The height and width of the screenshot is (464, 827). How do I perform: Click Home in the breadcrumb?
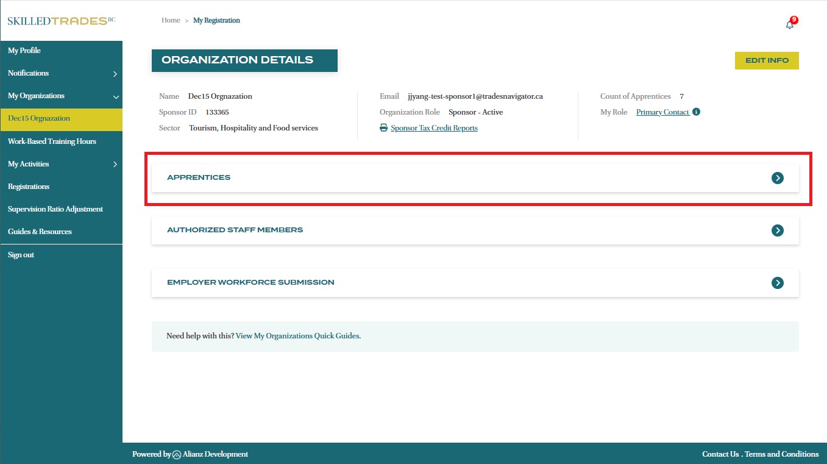(171, 21)
